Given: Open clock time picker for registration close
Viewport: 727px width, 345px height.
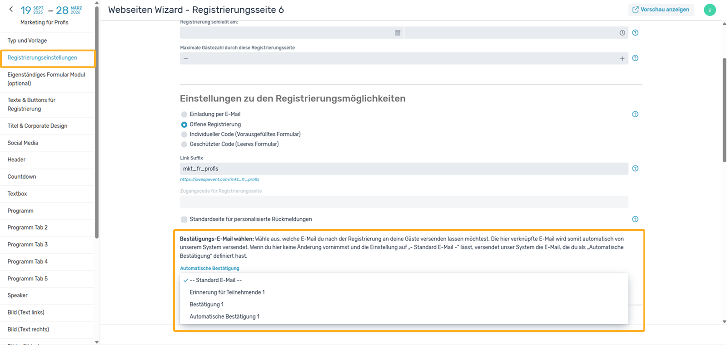Looking at the screenshot, I should pos(622,33).
